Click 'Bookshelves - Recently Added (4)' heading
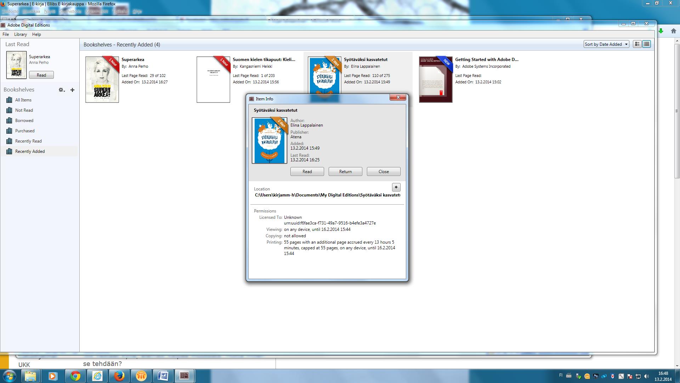The image size is (680, 383). coord(122,45)
